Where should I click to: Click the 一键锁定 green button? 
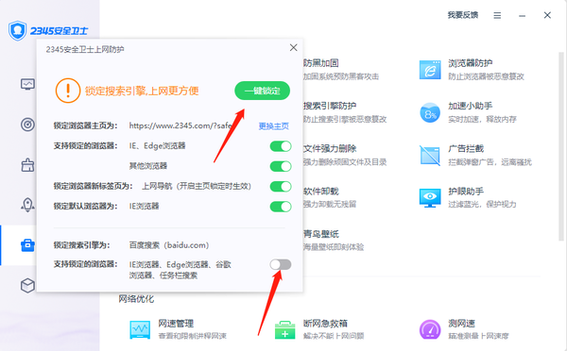pyautogui.click(x=262, y=91)
